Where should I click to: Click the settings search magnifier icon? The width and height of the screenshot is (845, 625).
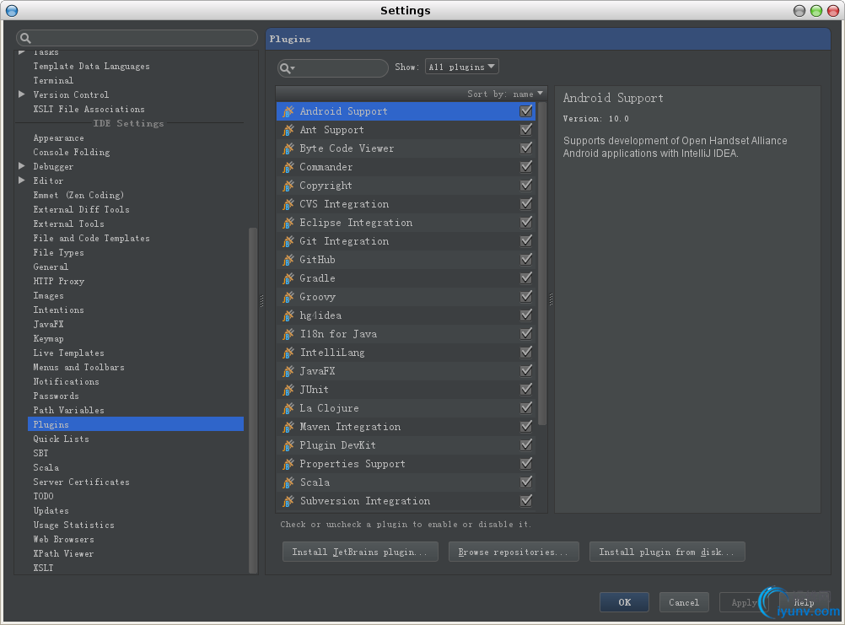(x=25, y=38)
